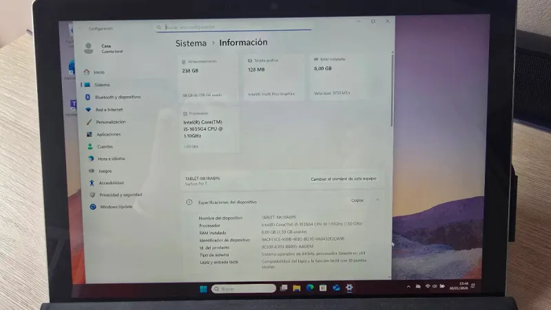The image size is (551, 310).
Task: Open the Procesador Intel Core card
Action: tap(210, 130)
